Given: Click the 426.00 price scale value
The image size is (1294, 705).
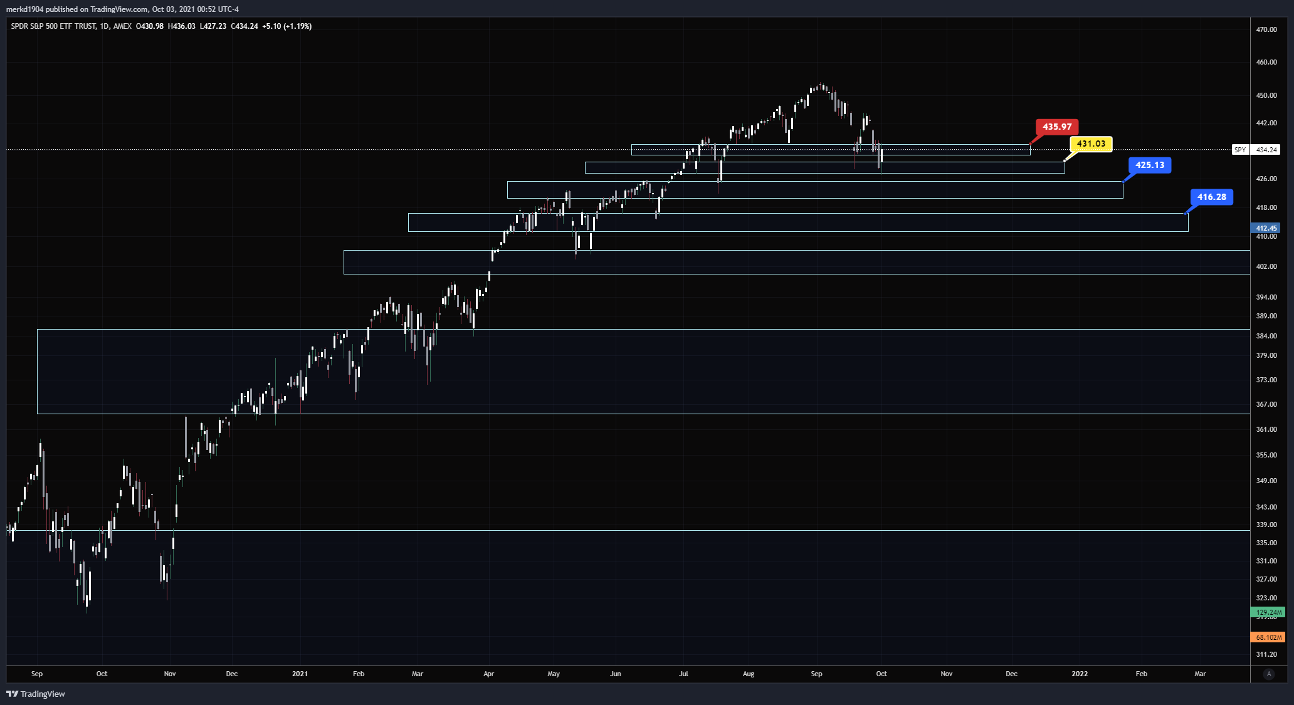Looking at the screenshot, I should (x=1266, y=179).
